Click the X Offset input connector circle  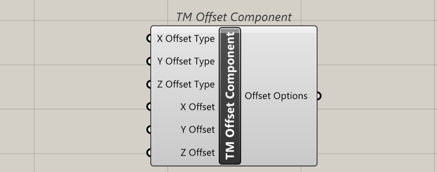pos(149,107)
